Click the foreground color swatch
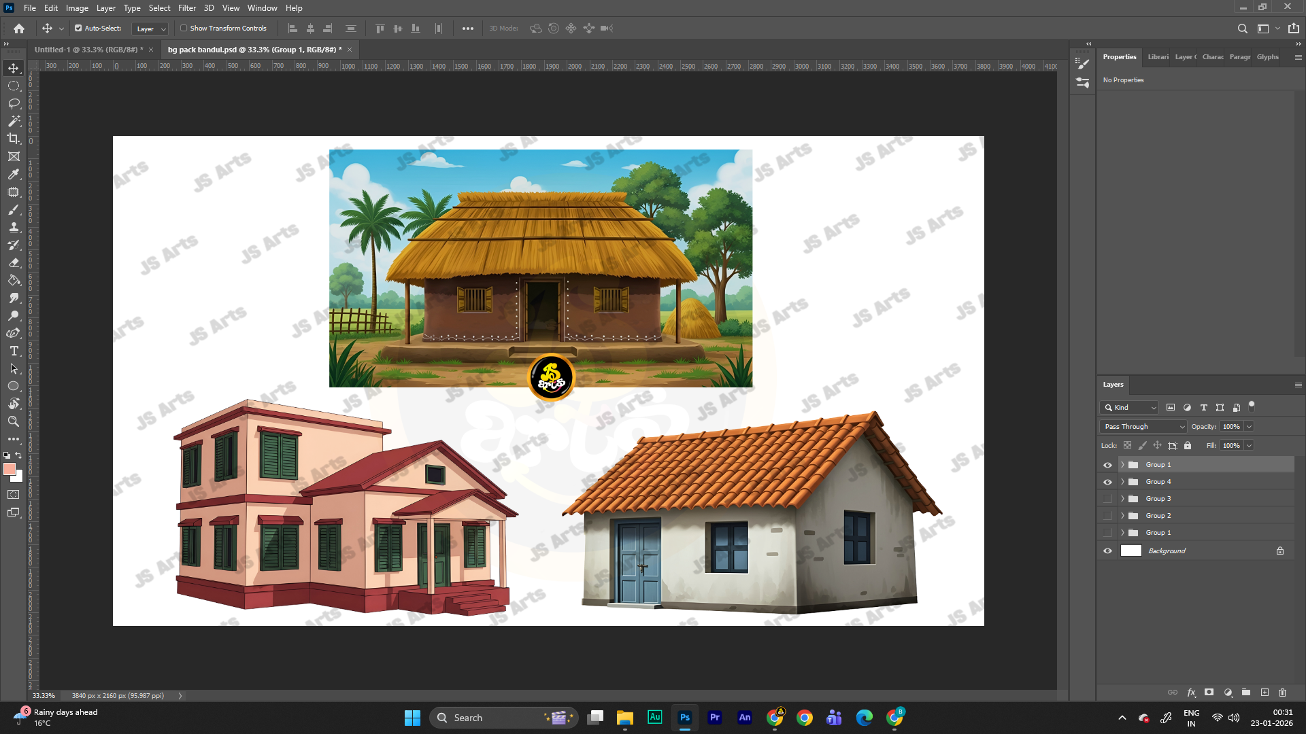1306x734 pixels. tap(9, 469)
